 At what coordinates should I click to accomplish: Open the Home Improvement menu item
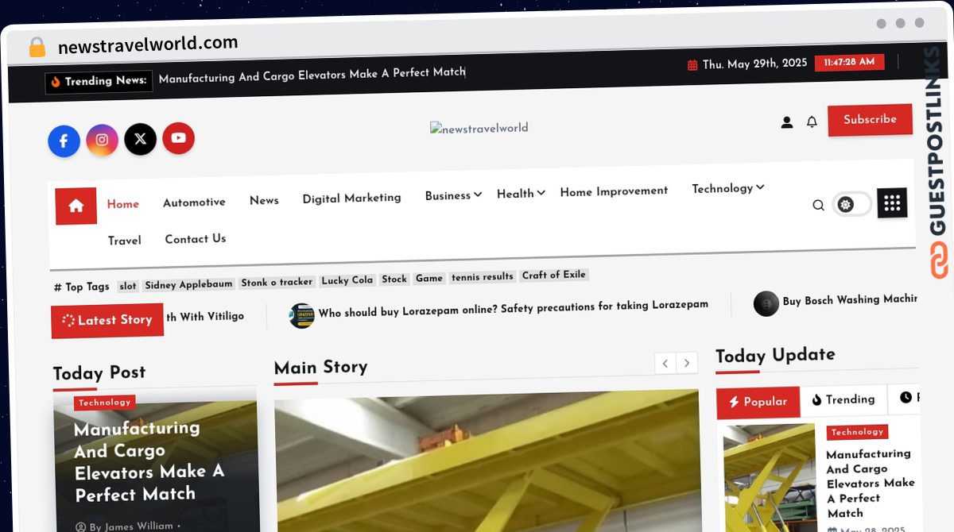click(614, 191)
